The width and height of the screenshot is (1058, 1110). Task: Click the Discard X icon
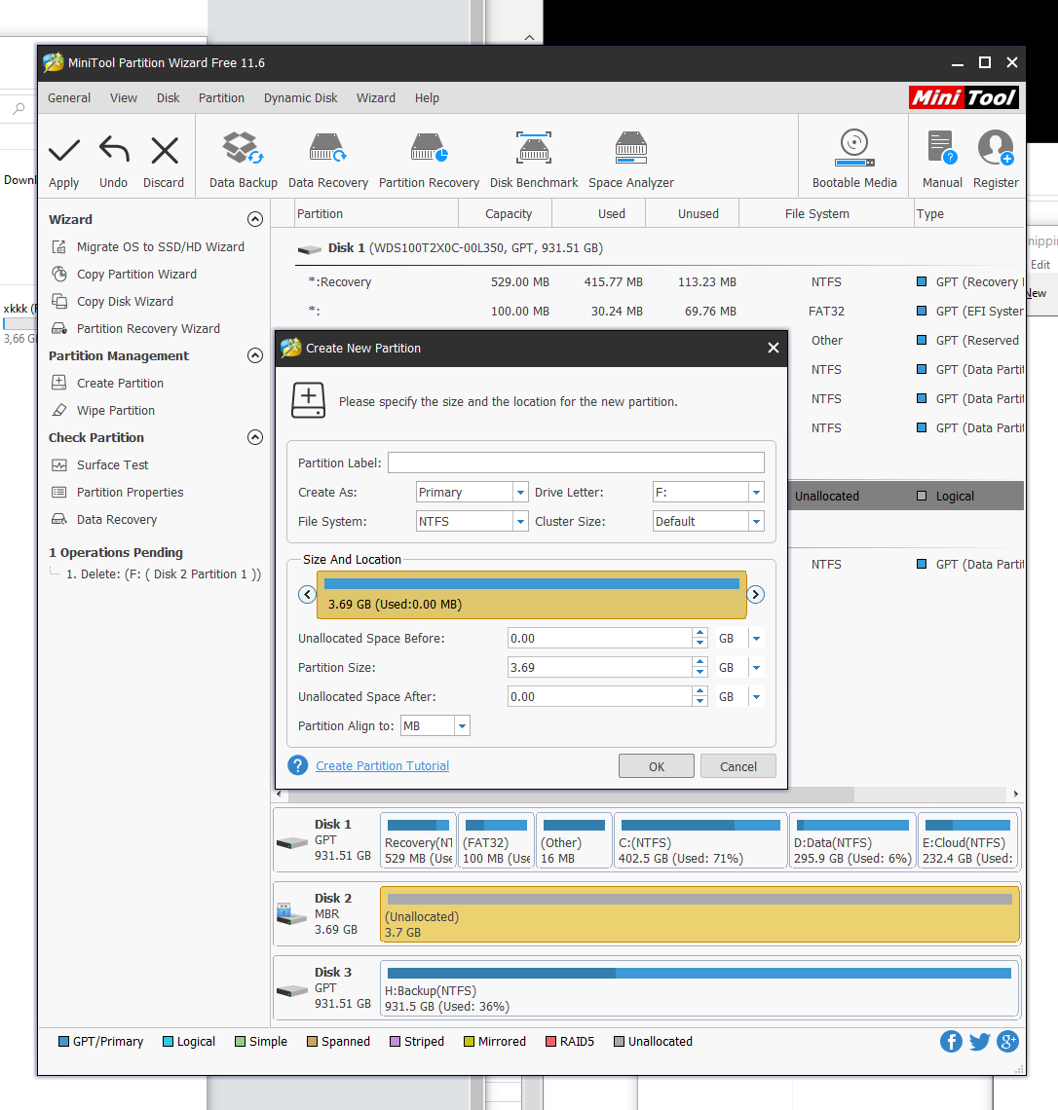[165, 150]
